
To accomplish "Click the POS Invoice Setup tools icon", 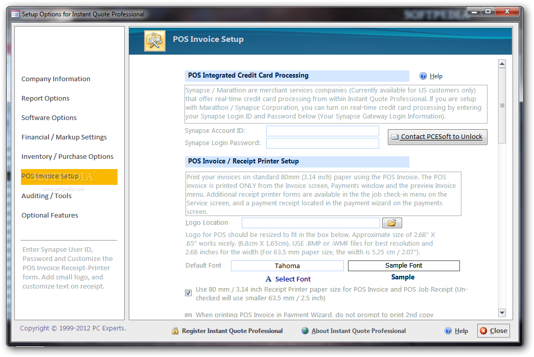I will (x=155, y=41).
